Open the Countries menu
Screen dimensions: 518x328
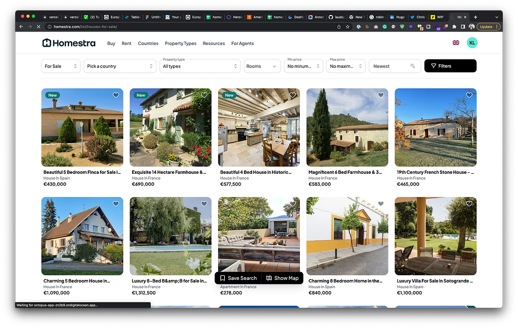pyautogui.click(x=148, y=43)
